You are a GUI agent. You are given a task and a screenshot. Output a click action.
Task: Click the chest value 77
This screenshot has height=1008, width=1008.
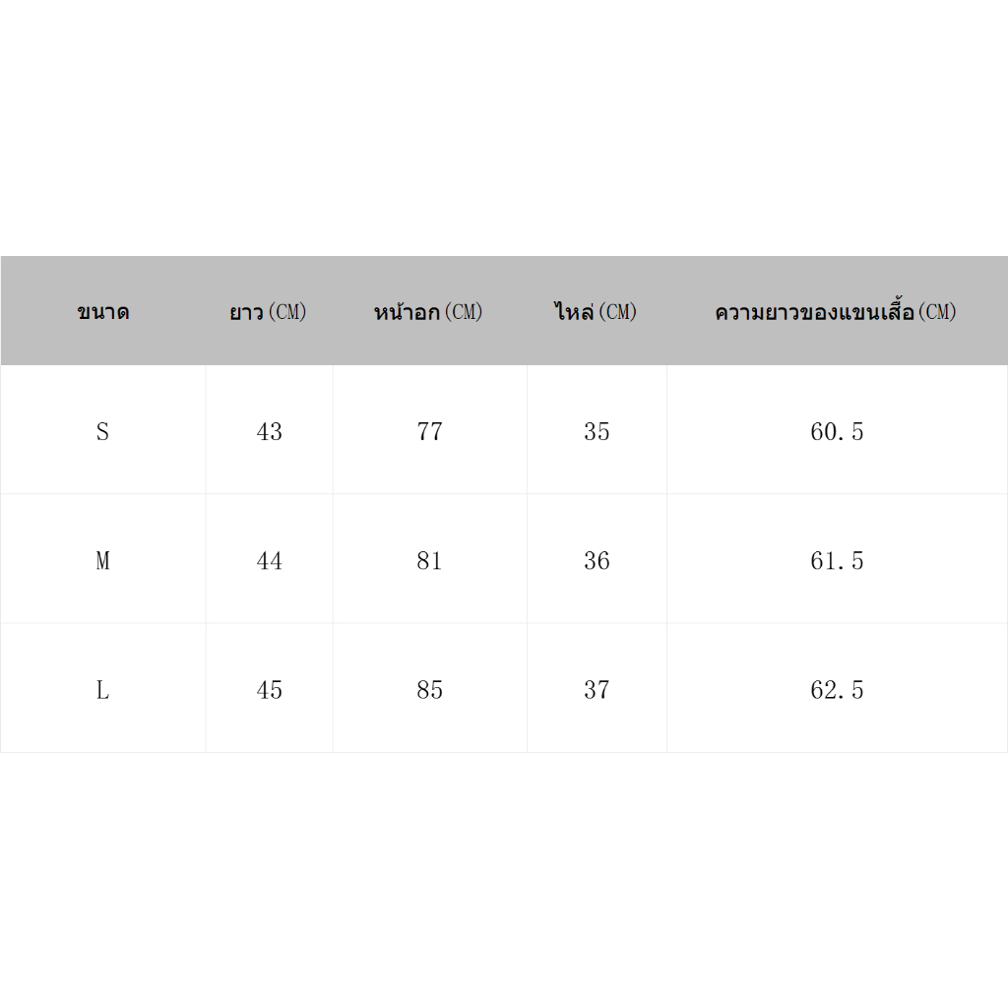[x=430, y=431]
